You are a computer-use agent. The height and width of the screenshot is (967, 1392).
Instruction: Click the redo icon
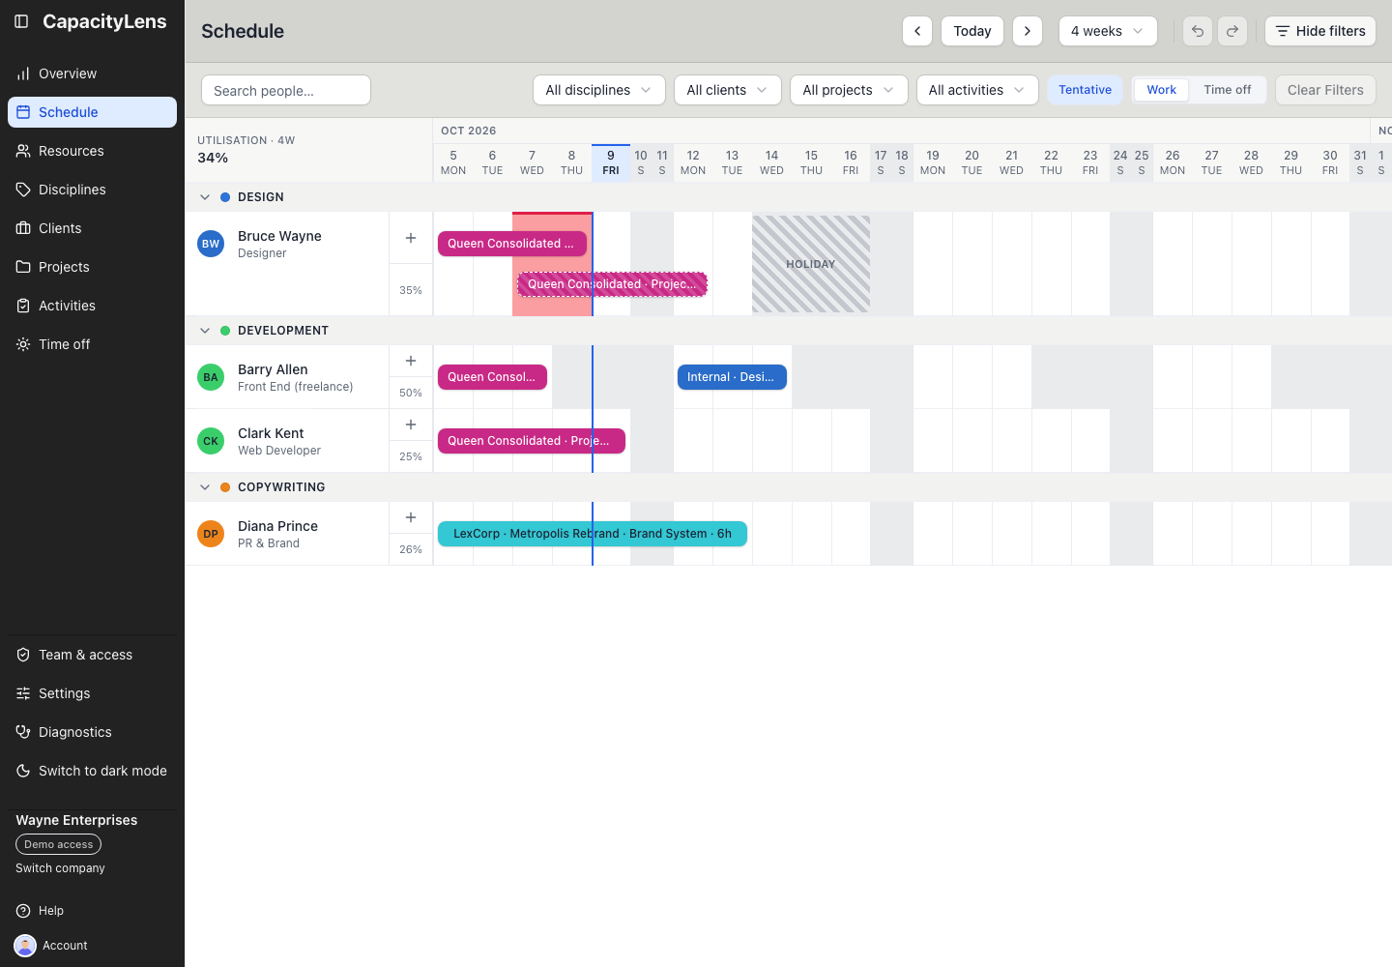[x=1232, y=31]
